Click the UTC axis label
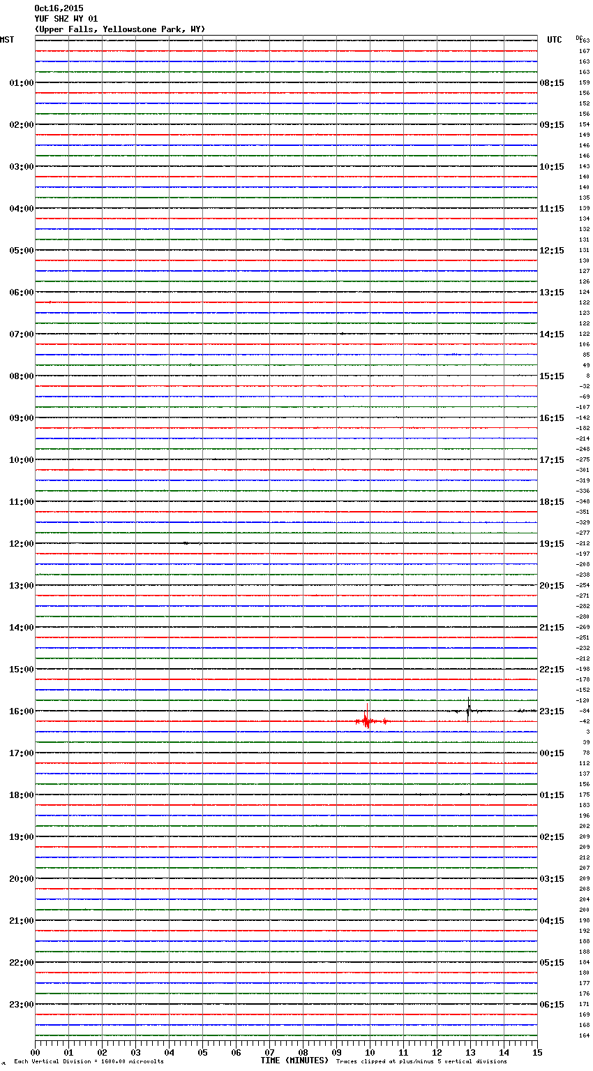 click(555, 40)
